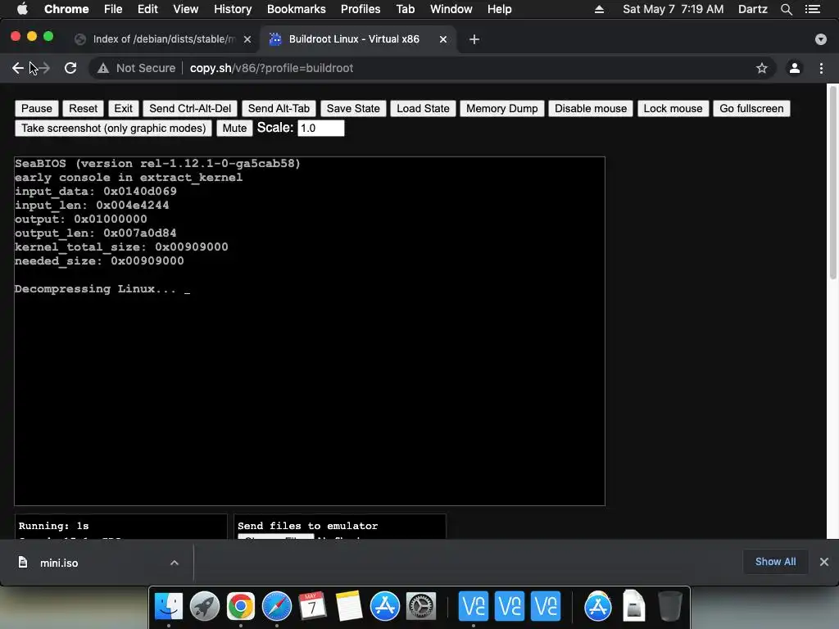The height and width of the screenshot is (629, 839).
Task: Click Save State
Action: pos(353,109)
